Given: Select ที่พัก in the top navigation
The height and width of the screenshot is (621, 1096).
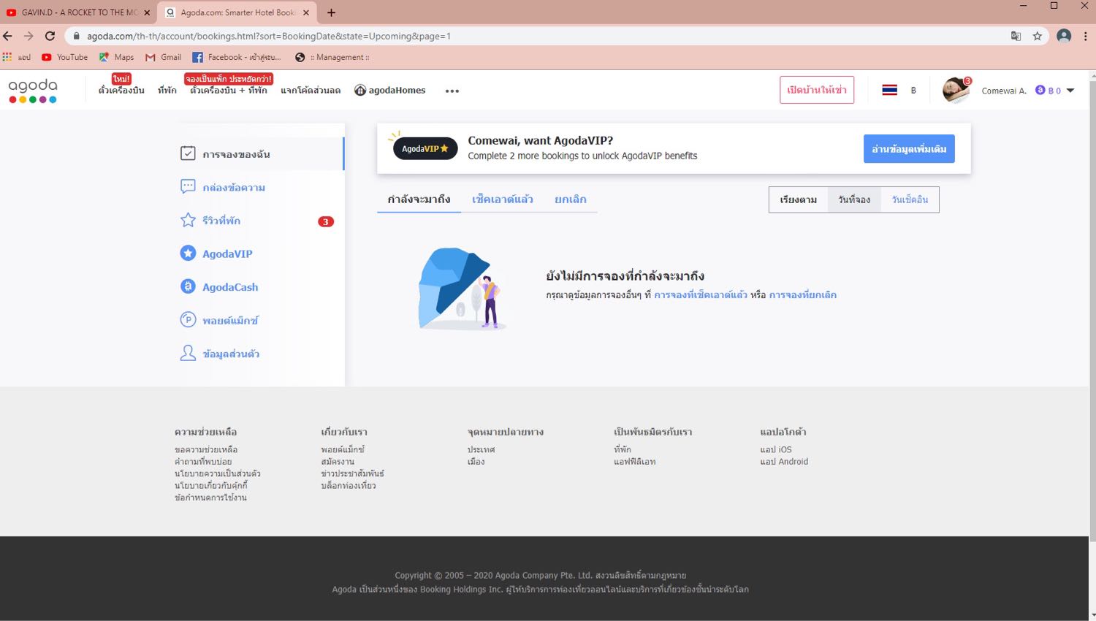Looking at the screenshot, I should coord(167,91).
